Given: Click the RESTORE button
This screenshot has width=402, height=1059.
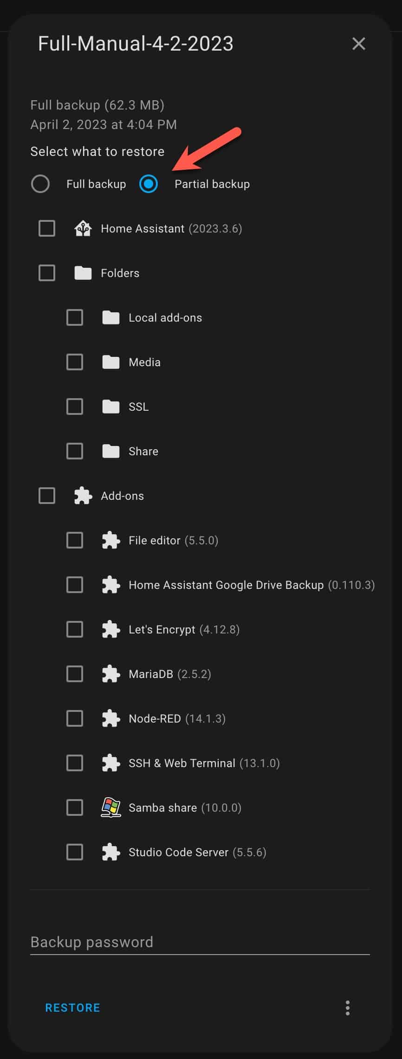Looking at the screenshot, I should tap(73, 1008).
